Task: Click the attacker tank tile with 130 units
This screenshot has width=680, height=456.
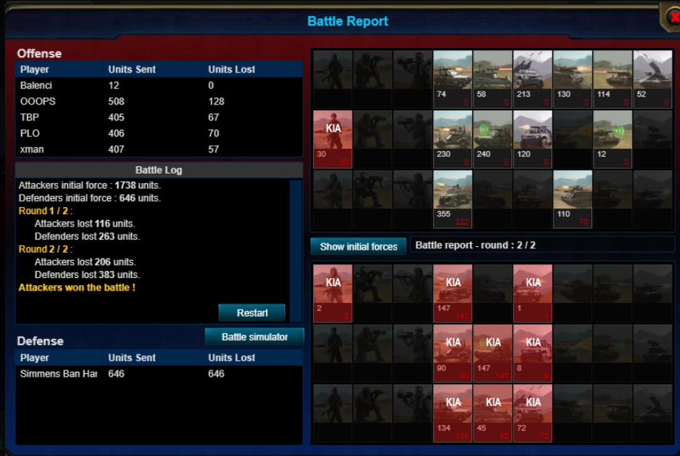Action: pos(572,79)
